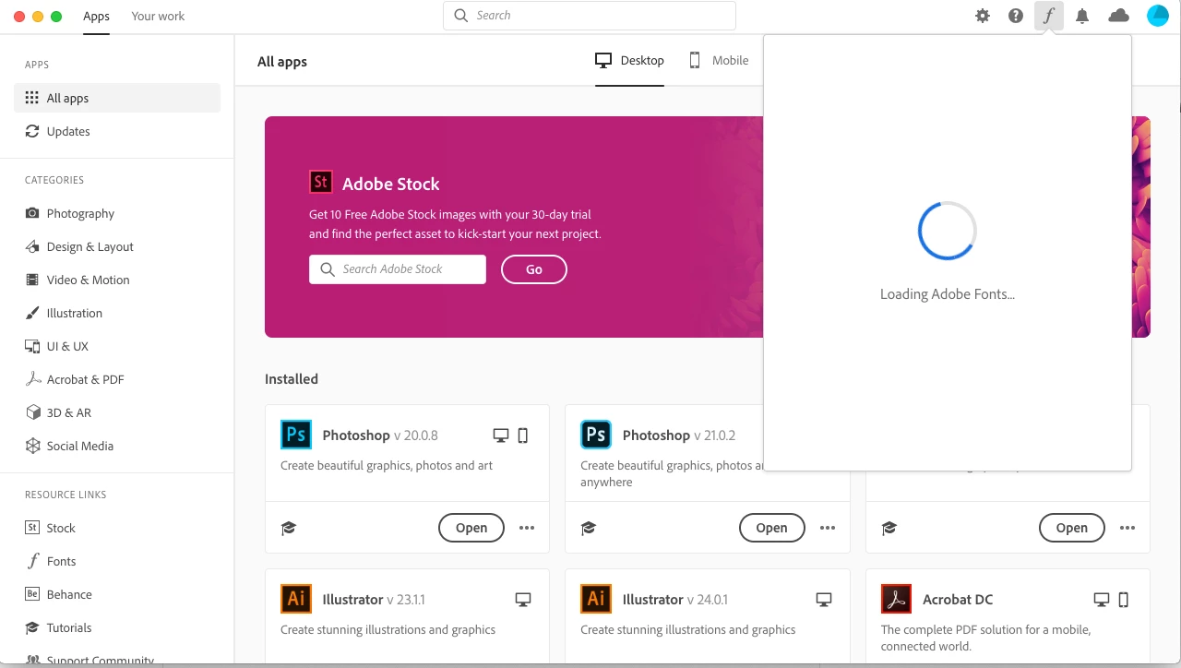Open tutorials icon for Photoshop v 21.0.2

[589, 529]
